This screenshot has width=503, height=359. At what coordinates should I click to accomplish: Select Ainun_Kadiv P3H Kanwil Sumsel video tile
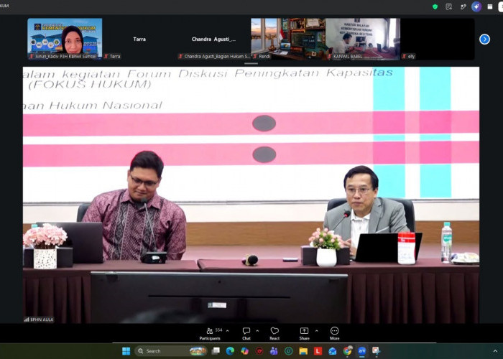point(65,39)
